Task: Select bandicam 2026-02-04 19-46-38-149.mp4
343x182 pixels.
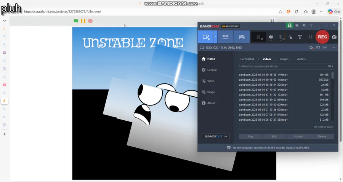Action: (284, 75)
